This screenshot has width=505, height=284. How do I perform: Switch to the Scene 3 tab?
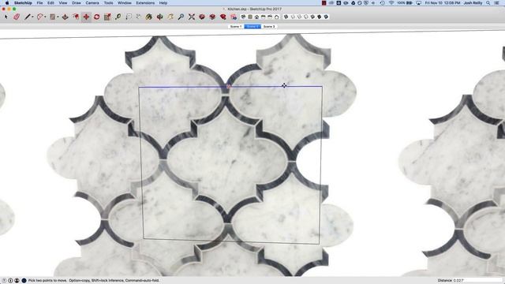269,26
